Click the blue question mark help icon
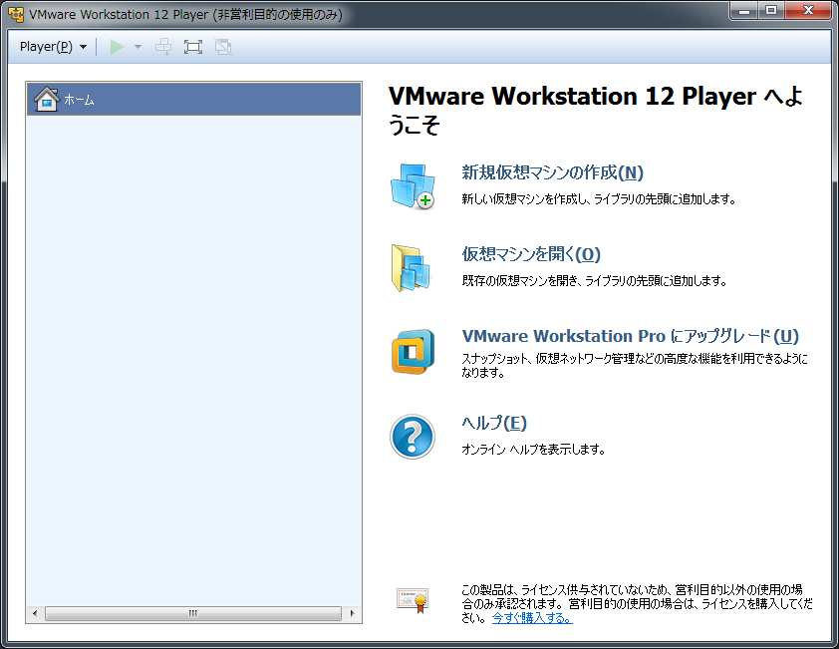This screenshot has height=649, width=839. tap(413, 437)
